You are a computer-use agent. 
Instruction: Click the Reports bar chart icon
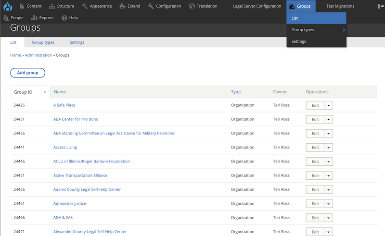click(34, 18)
